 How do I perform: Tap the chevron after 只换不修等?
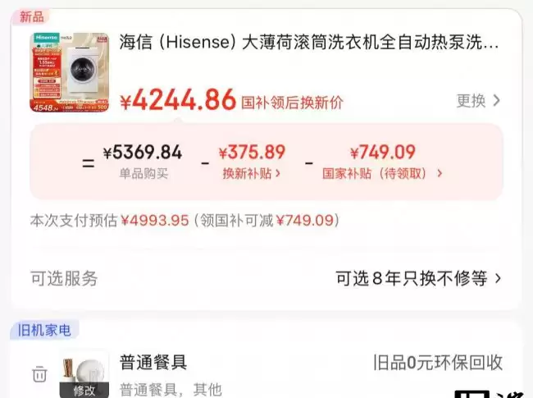(498, 278)
